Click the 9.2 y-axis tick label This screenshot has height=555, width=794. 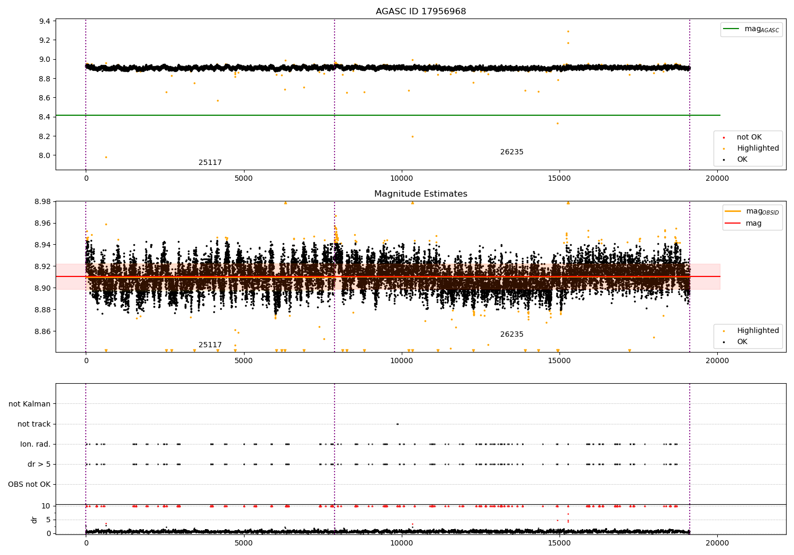tap(45, 40)
